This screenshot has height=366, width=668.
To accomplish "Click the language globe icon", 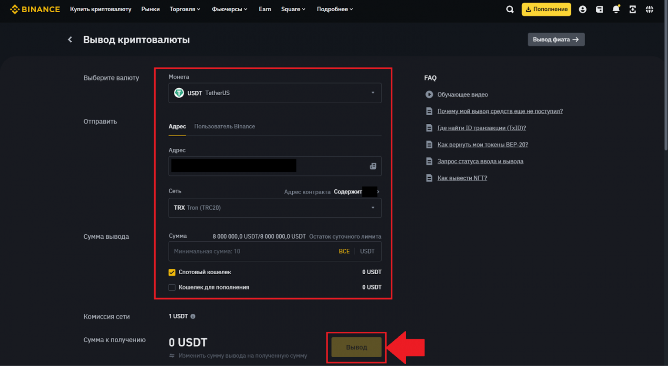I will coord(650,9).
